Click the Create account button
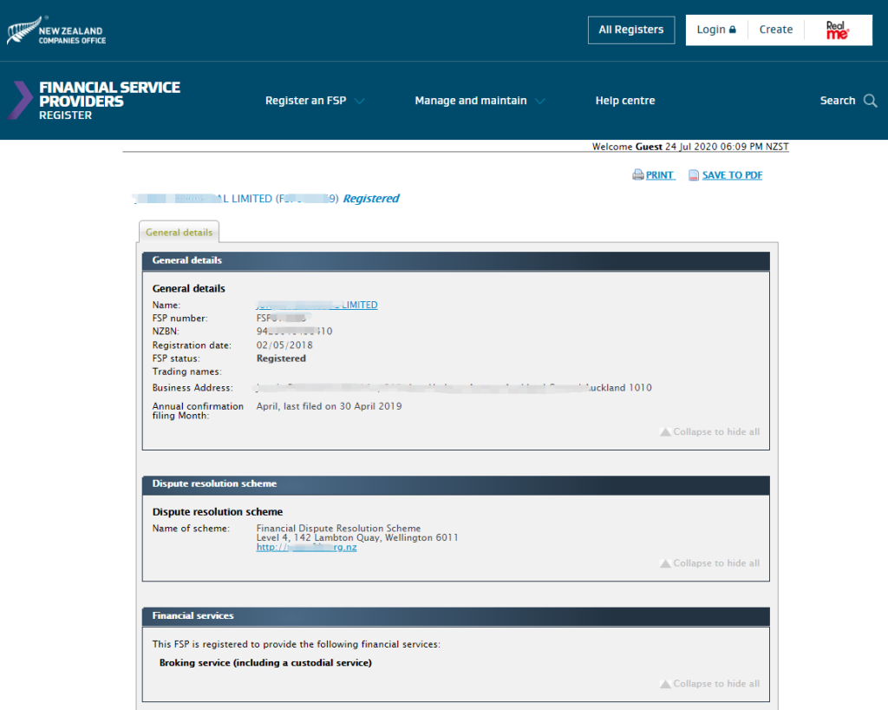 click(775, 30)
